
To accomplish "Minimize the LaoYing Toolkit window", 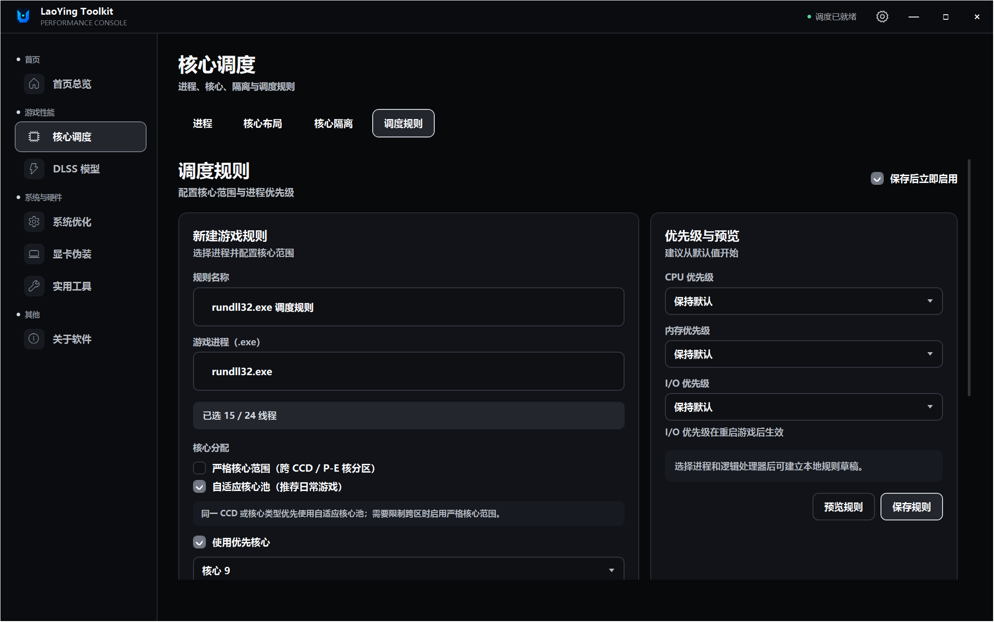I will point(914,17).
